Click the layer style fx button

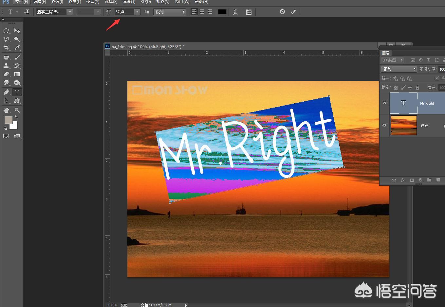(x=403, y=180)
